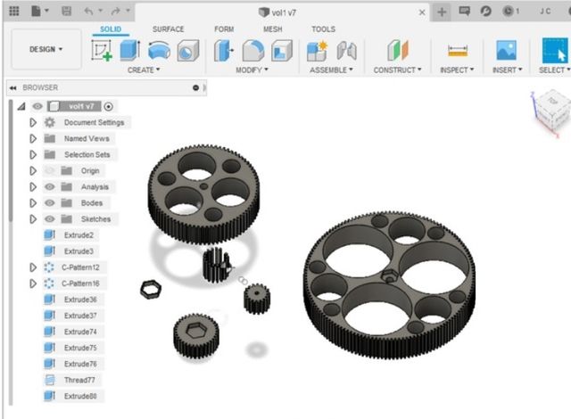Open the DESIGN workspace dropdown
The height and width of the screenshot is (419, 571).
(48, 50)
